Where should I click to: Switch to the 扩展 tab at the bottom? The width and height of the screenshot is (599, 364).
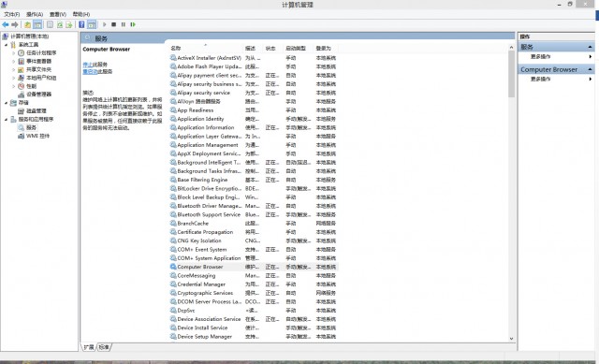point(88,347)
